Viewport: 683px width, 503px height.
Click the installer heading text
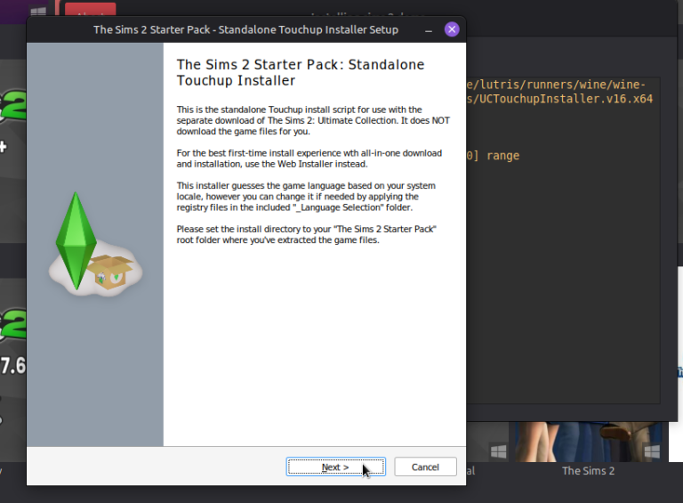tap(301, 72)
